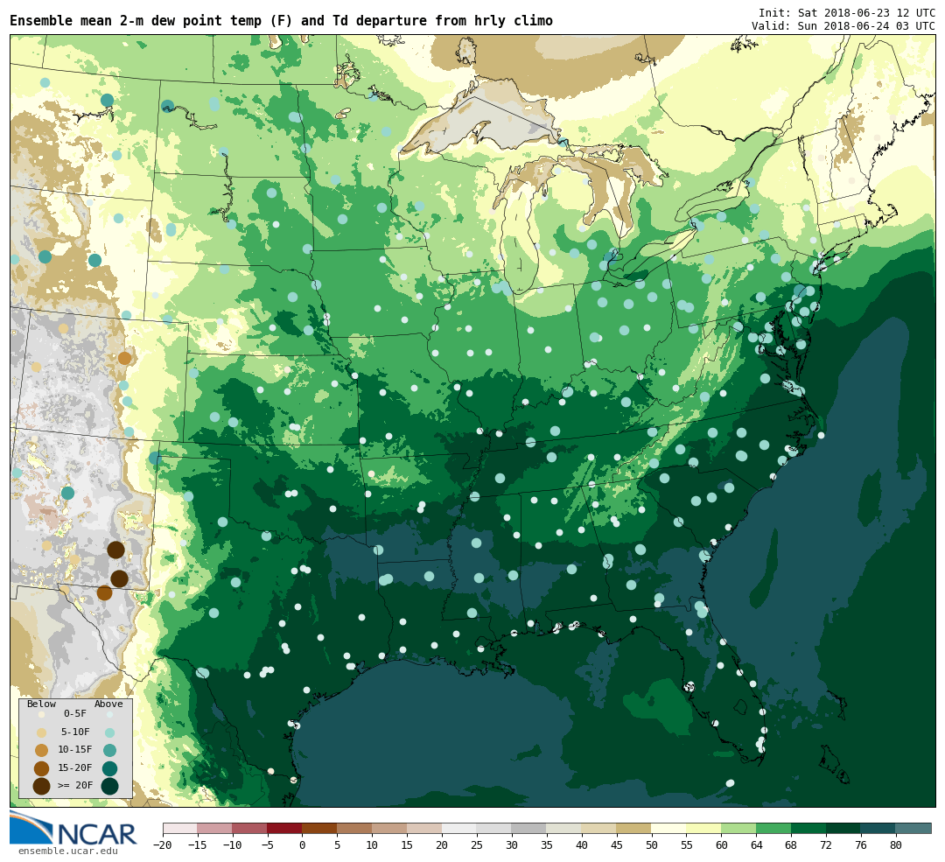Click the Above 0-5F legend dot
The width and height of the screenshot is (945, 862).
click(x=109, y=714)
